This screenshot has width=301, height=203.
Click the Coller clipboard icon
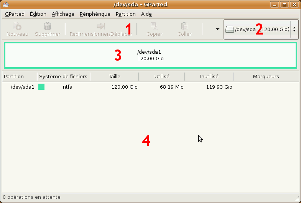coord(184,26)
